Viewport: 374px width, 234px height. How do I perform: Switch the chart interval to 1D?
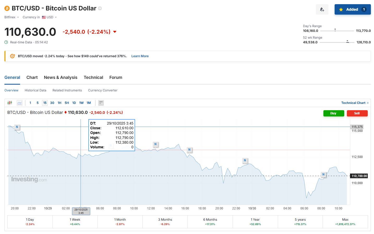click(74, 103)
